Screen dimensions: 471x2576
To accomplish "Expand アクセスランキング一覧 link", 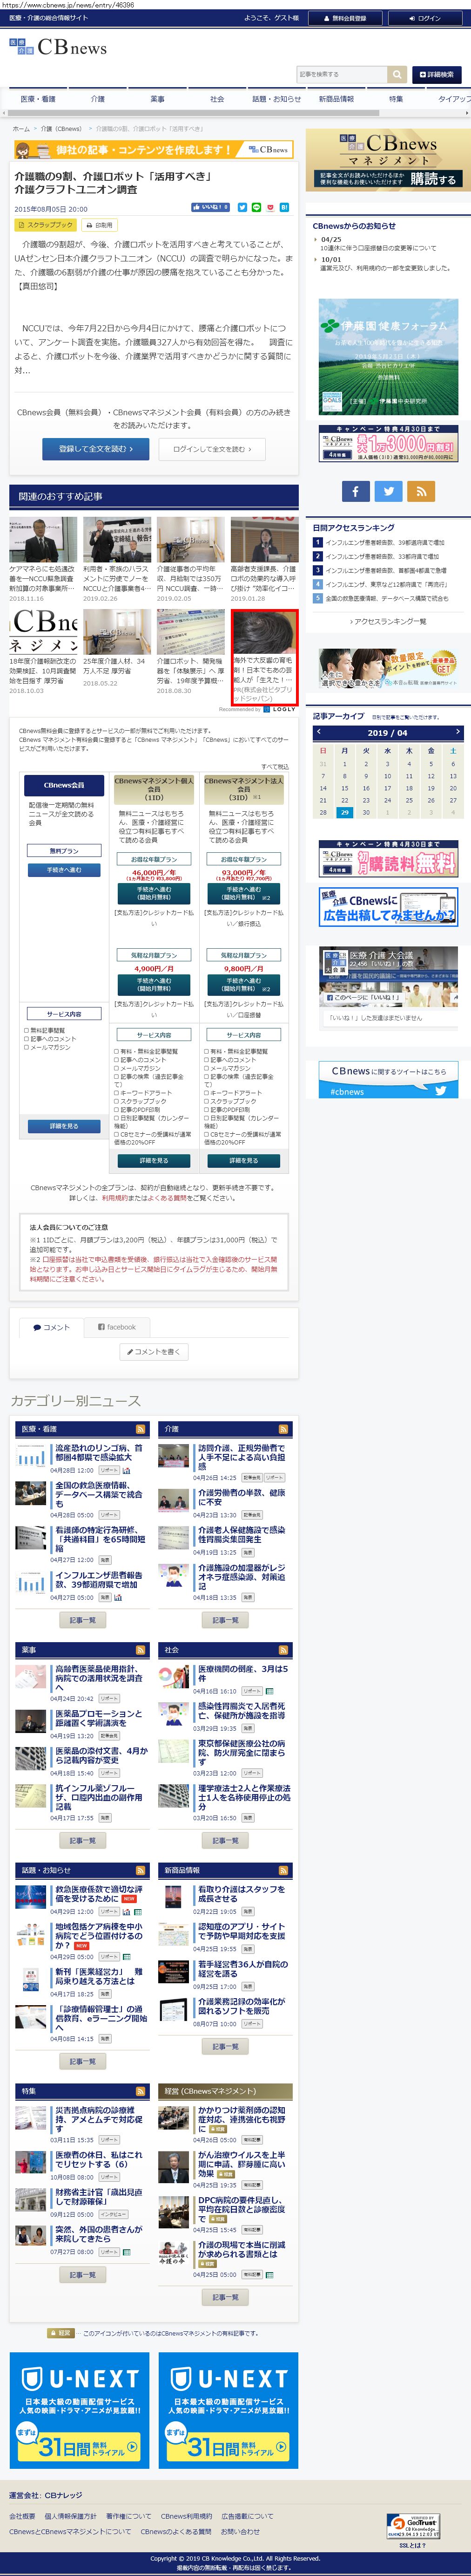I will pos(387,621).
